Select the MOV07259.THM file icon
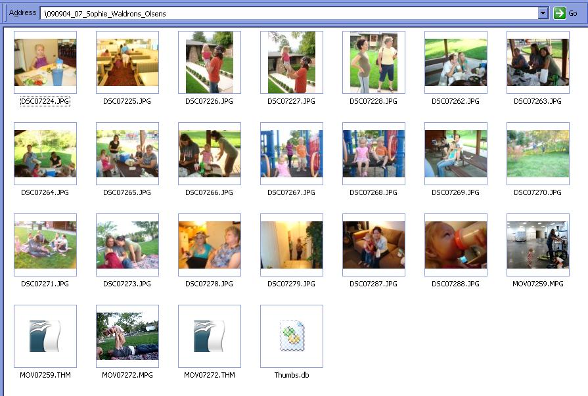Screen dimensions: 588x396 (45, 336)
